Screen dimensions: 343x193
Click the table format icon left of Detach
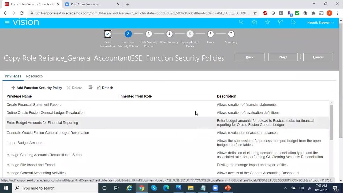pos(91,88)
